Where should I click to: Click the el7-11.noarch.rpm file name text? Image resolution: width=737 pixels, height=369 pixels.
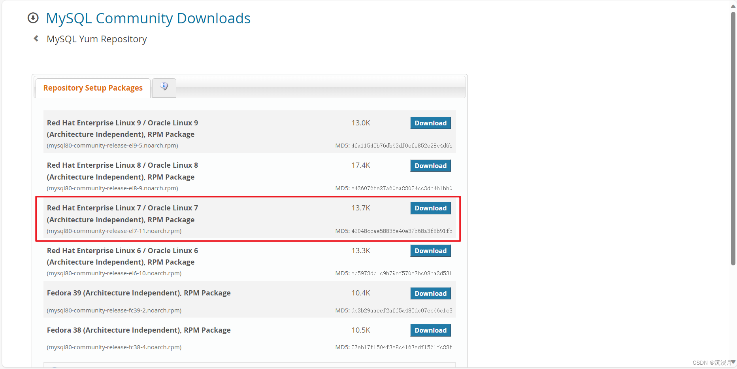(114, 231)
